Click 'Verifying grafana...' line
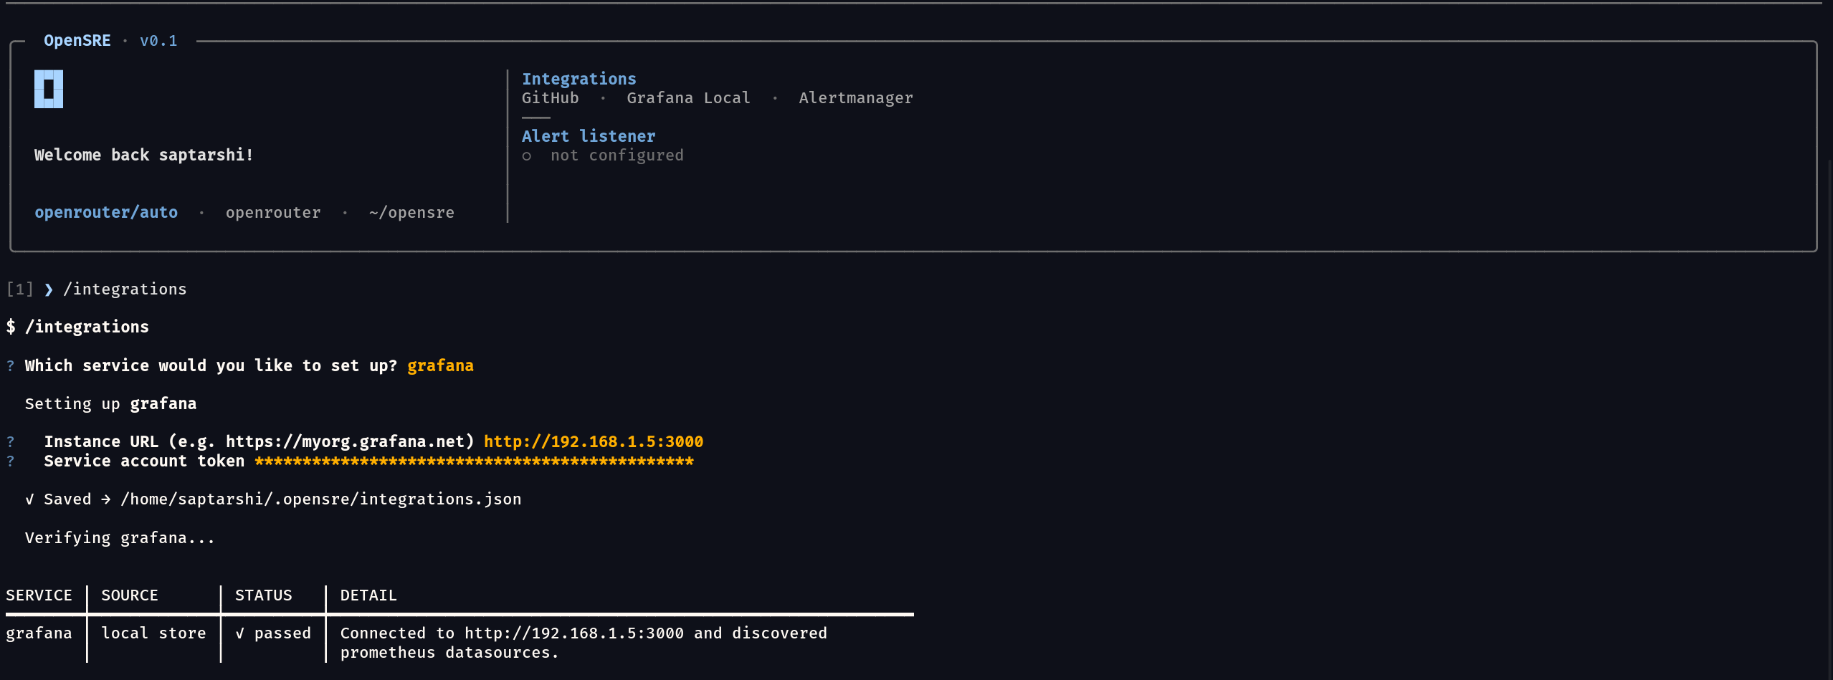Viewport: 1833px width, 680px height. click(120, 538)
